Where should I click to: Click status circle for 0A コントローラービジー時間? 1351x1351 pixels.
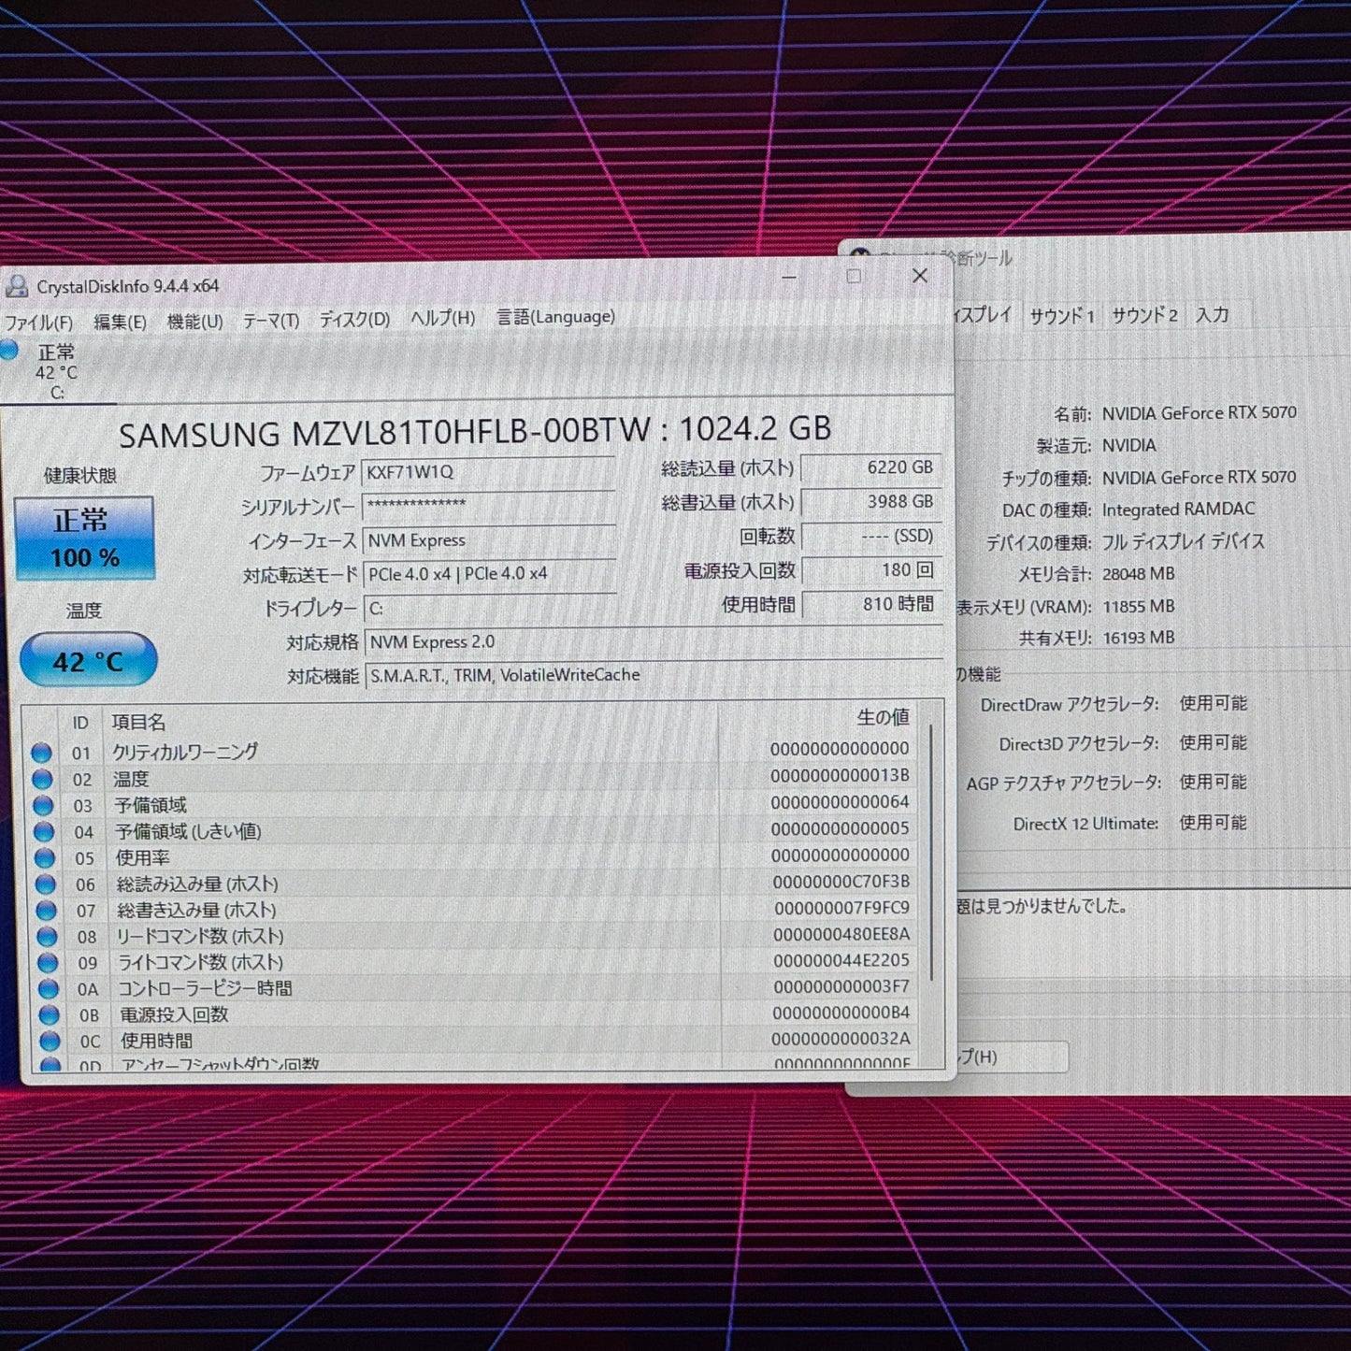49,988
